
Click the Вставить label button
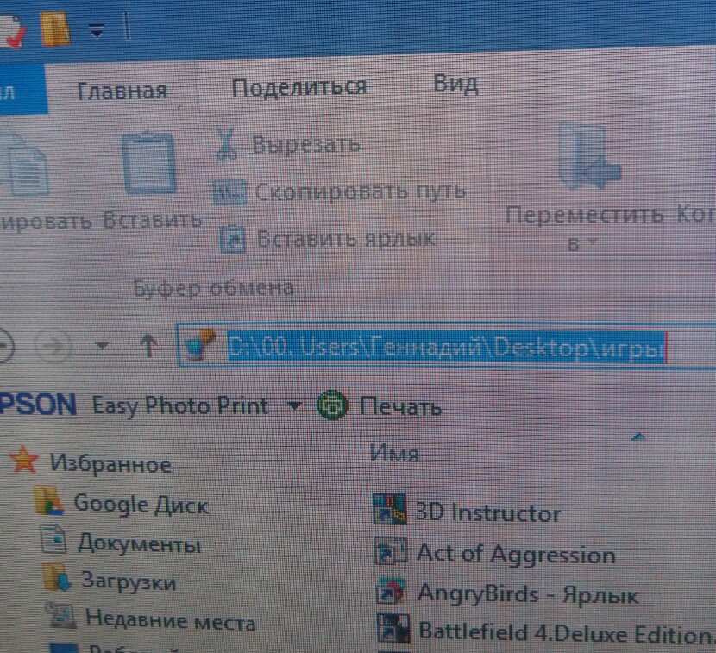[x=152, y=220]
